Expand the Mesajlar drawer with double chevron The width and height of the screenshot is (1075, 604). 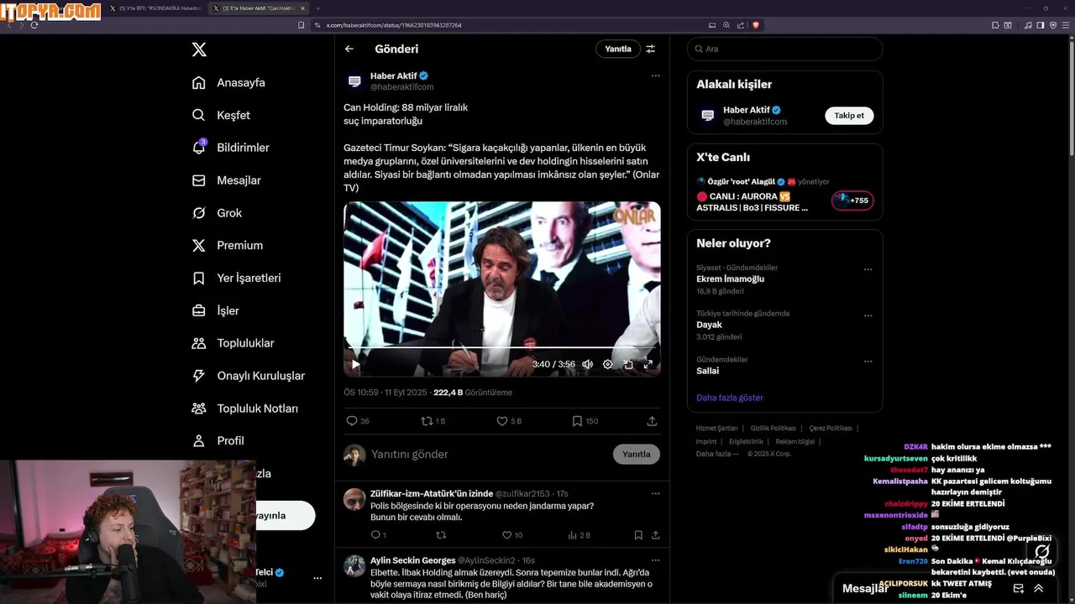coord(1039,588)
